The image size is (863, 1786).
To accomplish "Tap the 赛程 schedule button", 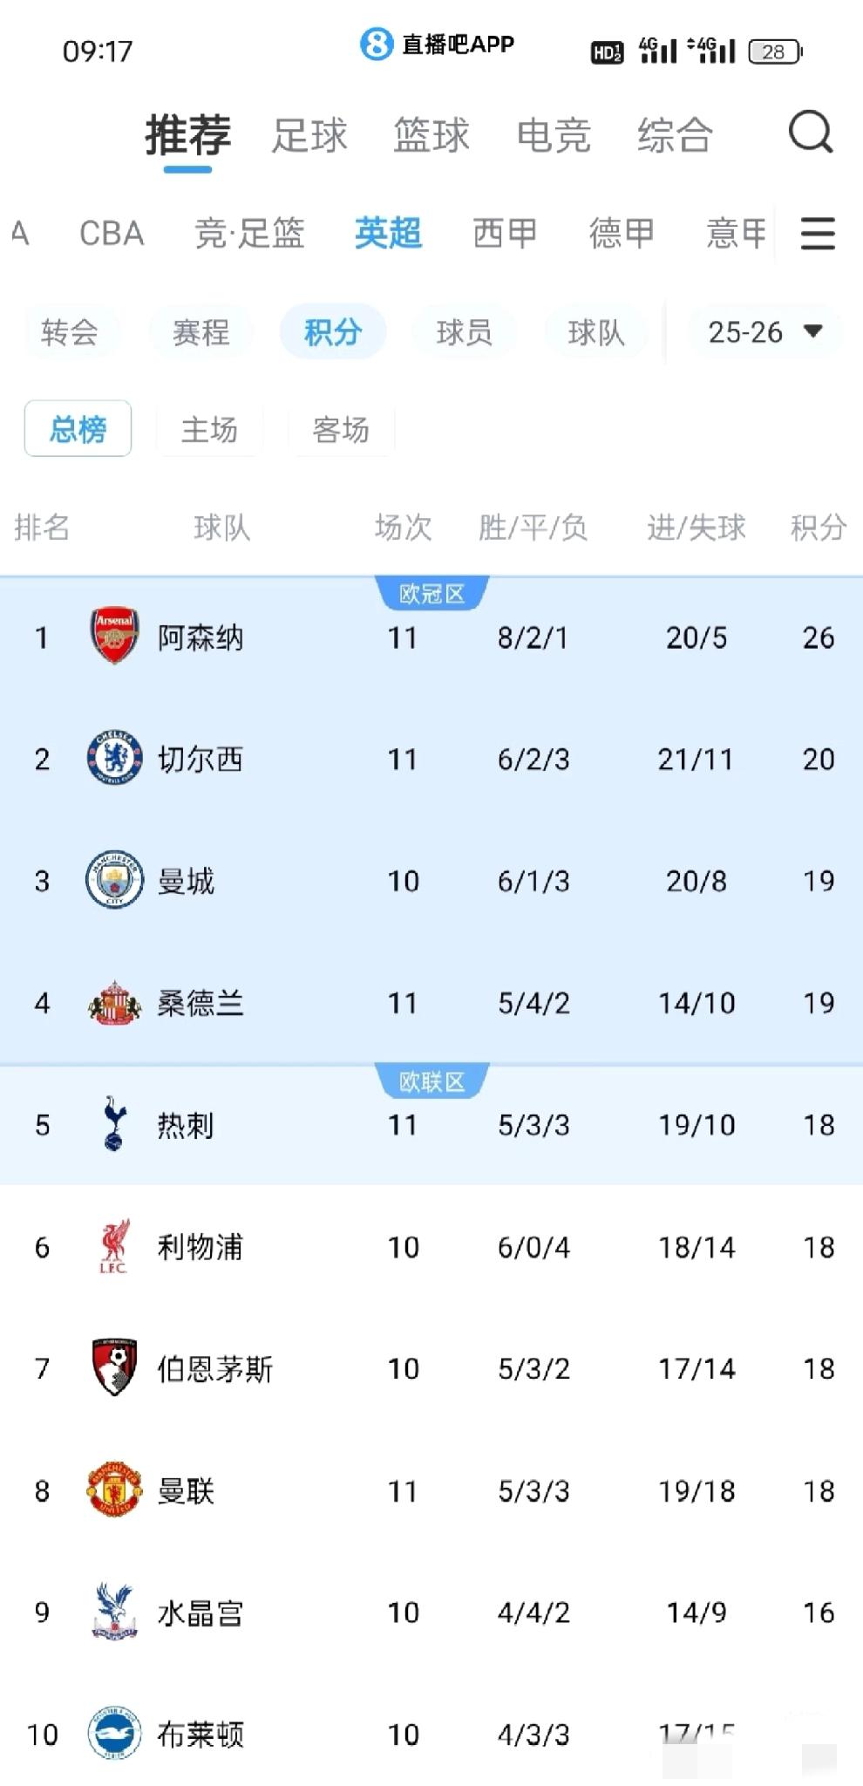I will (x=200, y=332).
